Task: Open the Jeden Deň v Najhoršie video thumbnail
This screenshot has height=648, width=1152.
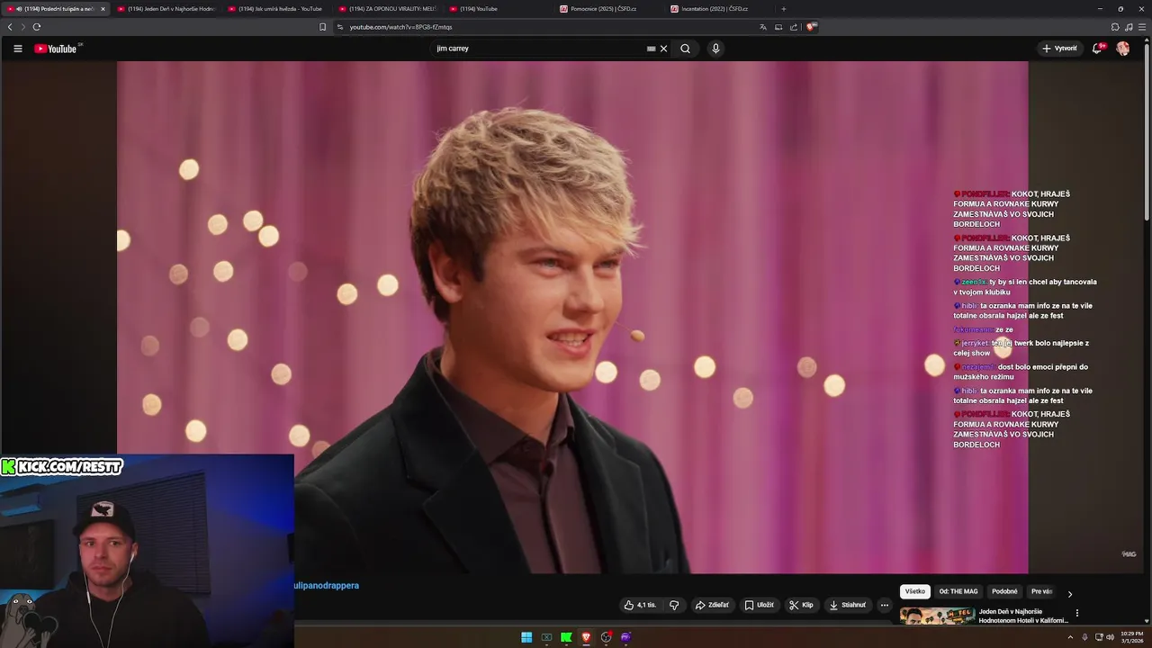Action: tap(937, 616)
